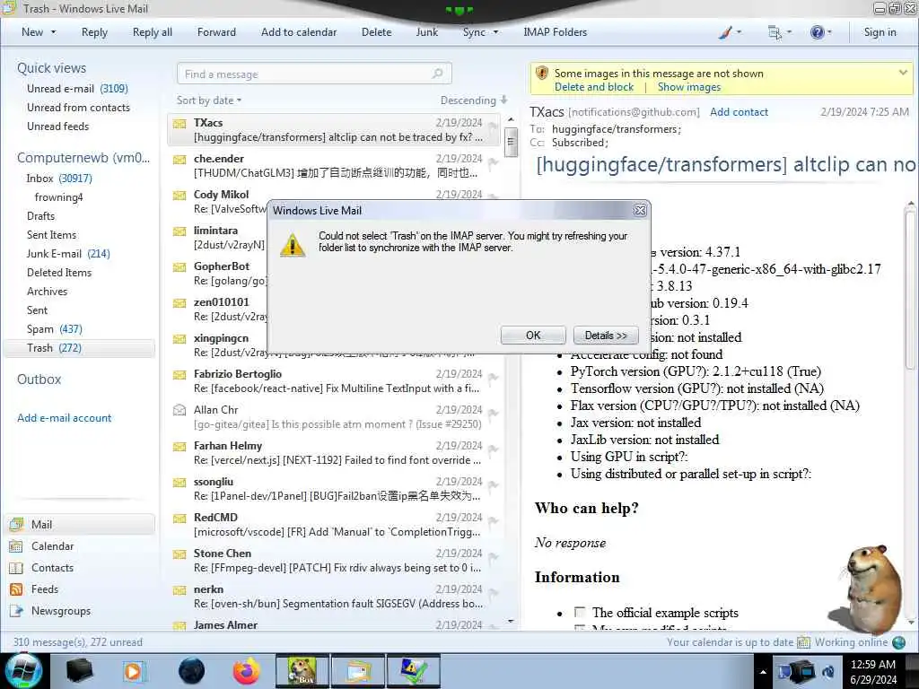Click the Delete toolbar button

pos(376,32)
